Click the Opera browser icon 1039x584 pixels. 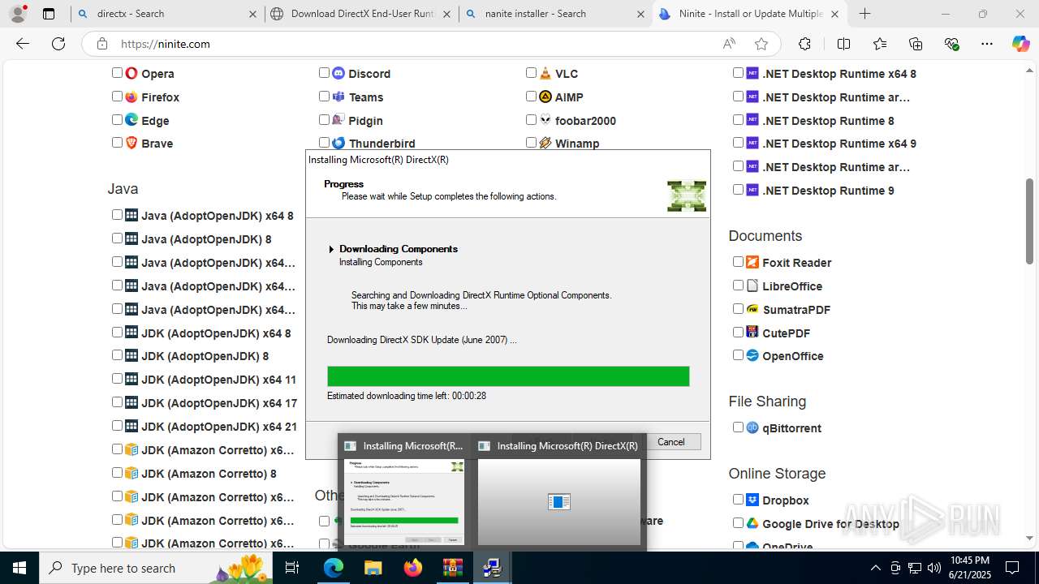[x=131, y=73]
